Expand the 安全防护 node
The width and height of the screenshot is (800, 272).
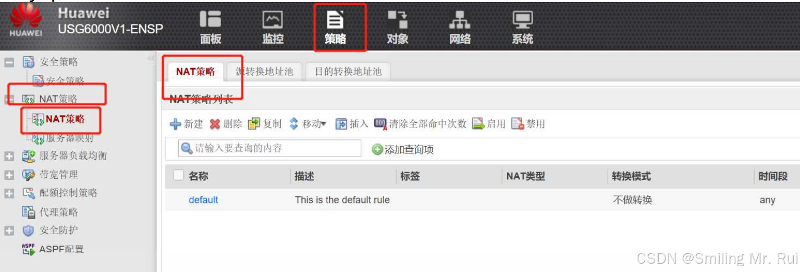(9, 230)
